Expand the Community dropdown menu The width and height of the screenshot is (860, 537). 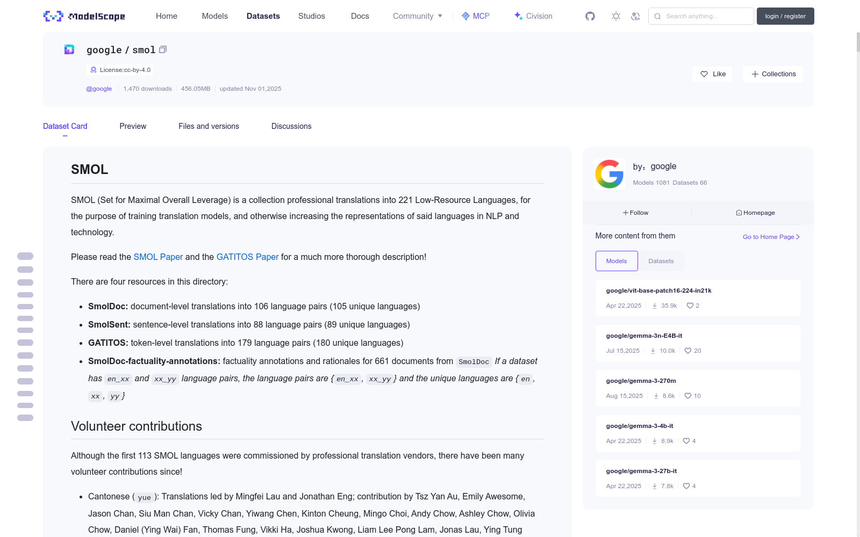click(x=418, y=16)
